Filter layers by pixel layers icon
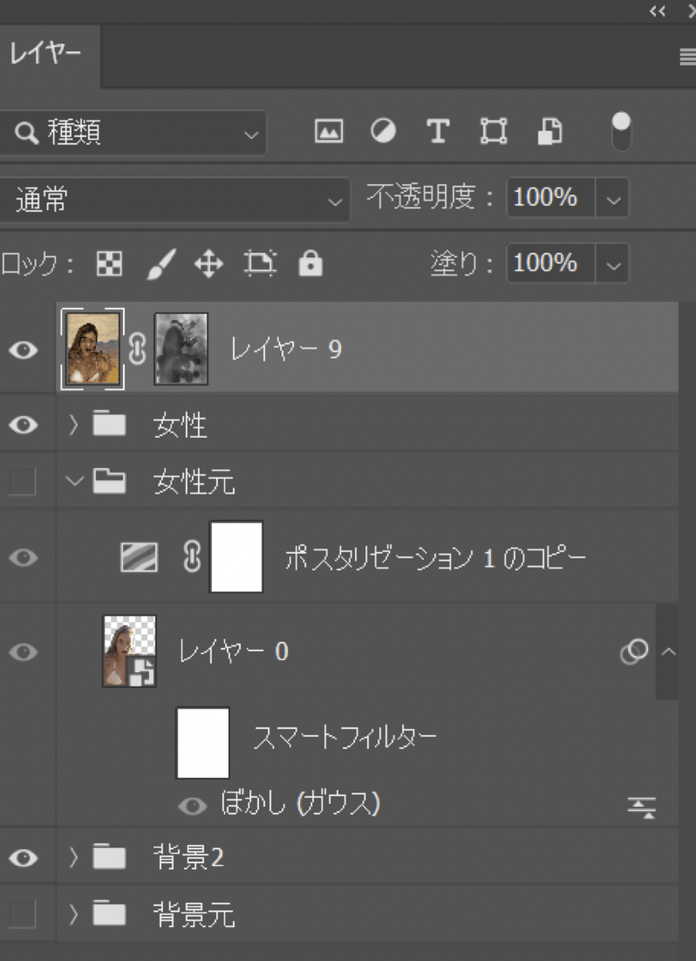Image resolution: width=696 pixels, height=961 pixels. [329, 132]
